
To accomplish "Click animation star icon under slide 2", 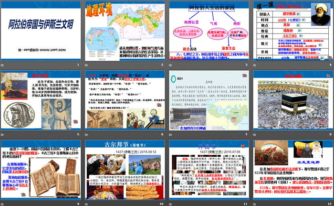I will pos(86,65).
